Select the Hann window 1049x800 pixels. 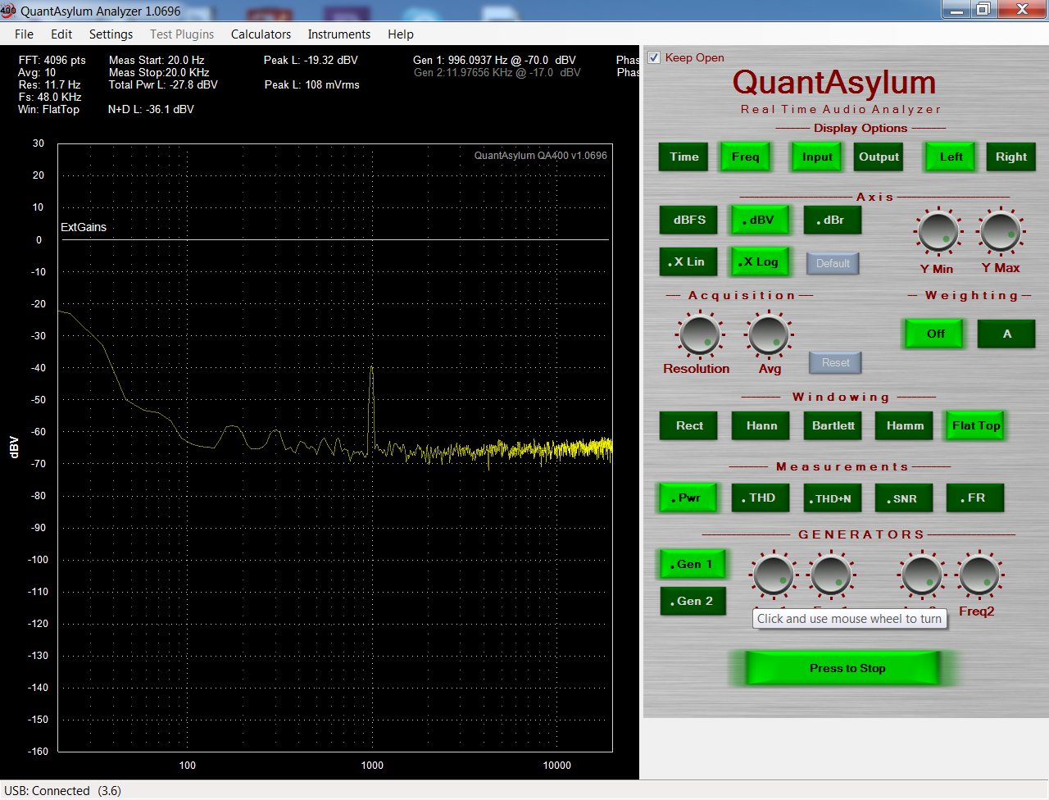pos(761,425)
